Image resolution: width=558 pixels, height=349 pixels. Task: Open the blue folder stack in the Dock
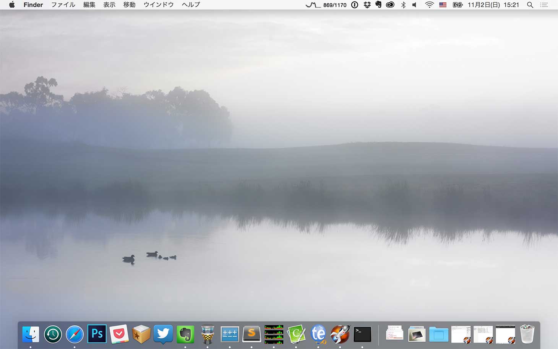439,334
